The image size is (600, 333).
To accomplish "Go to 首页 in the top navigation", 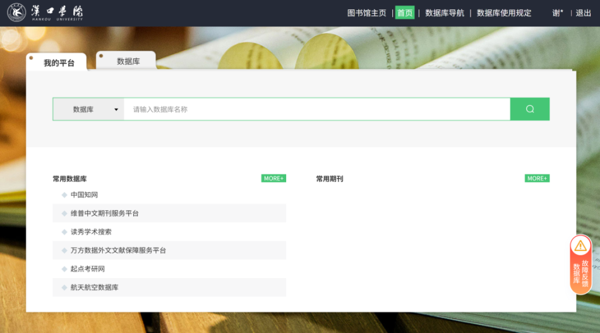I will coord(404,13).
